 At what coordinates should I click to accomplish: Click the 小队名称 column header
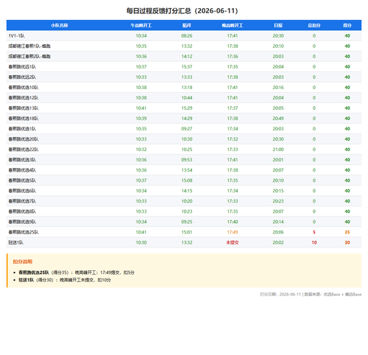tap(60, 25)
